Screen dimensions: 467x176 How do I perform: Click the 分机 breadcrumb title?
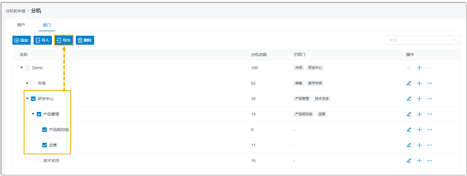pos(36,11)
